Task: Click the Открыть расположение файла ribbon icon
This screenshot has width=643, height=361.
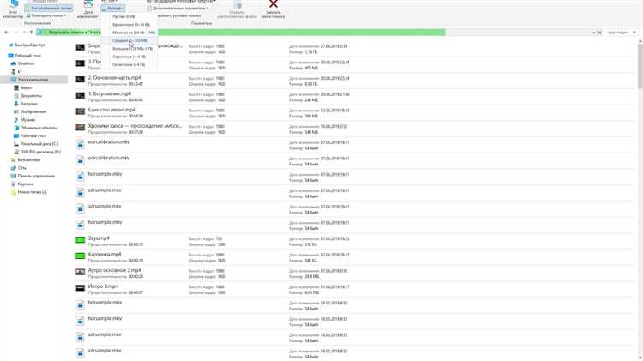Action: coord(237,9)
